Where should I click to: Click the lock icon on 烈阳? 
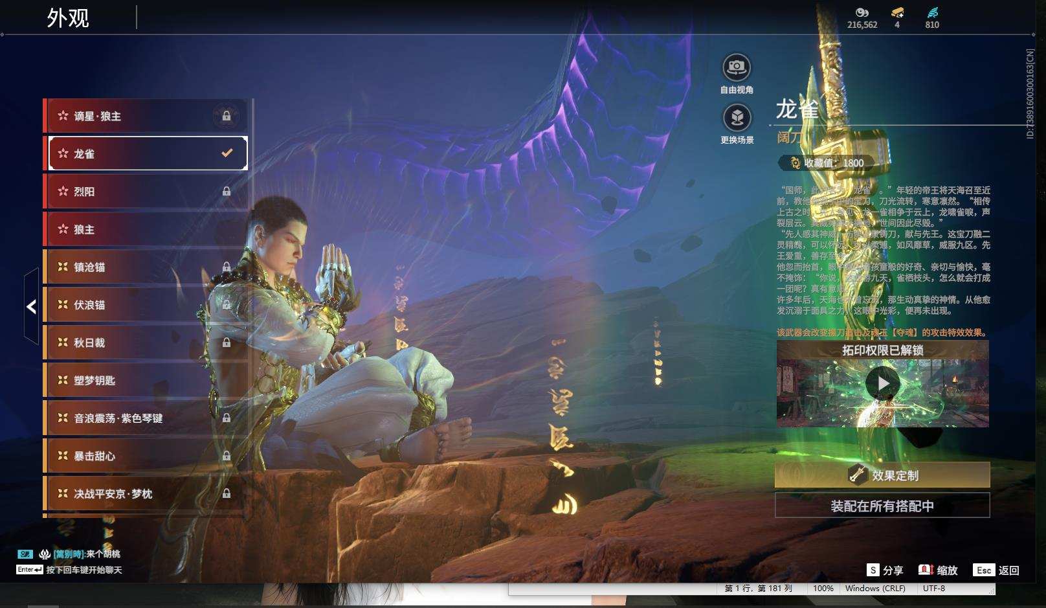click(227, 192)
